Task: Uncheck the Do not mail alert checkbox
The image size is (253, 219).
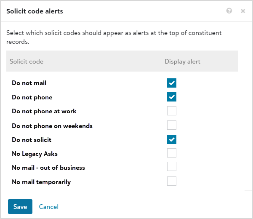Action: (x=172, y=83)
